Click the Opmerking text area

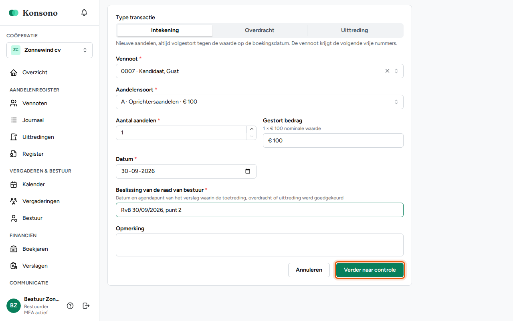(x=259, y=245)
